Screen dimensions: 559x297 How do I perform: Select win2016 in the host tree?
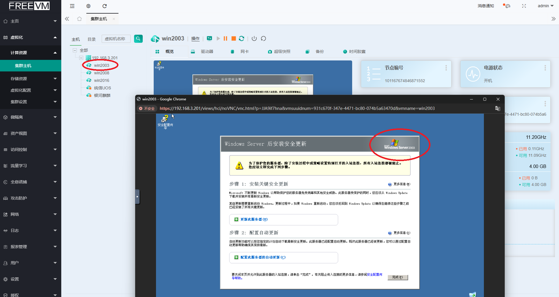[x=101, y=80]
